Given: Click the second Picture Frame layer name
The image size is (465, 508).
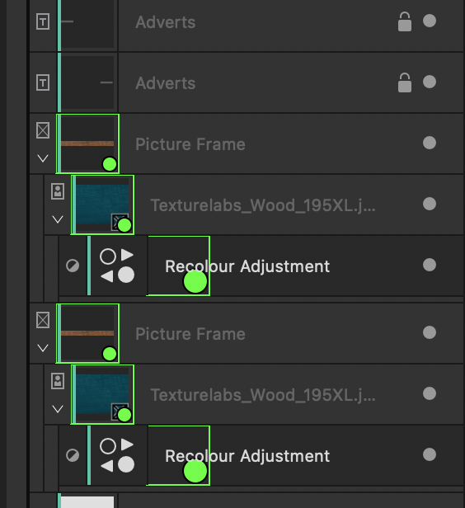Looking at the screenshot, I should pos(190,334).
